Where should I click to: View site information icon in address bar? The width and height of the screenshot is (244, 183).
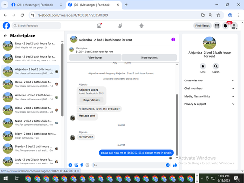[x=33, y=15]
